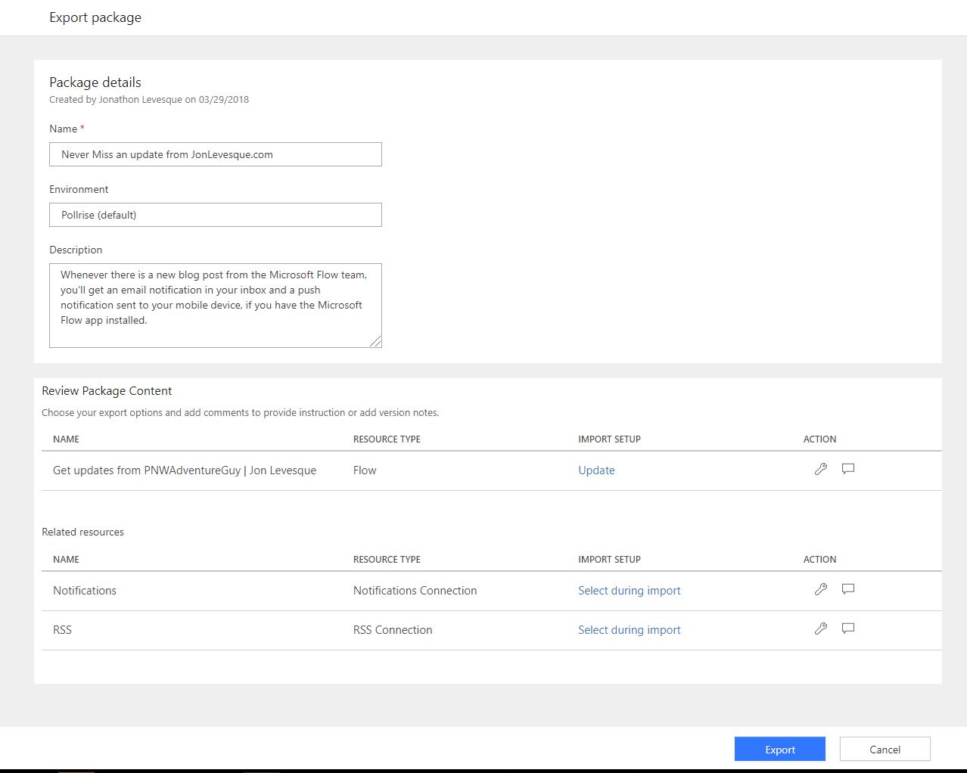Click the 'RSS Connection' resource type cell
Image resolution: width=967 pixels, height=773 pixels.
point(393,629)
